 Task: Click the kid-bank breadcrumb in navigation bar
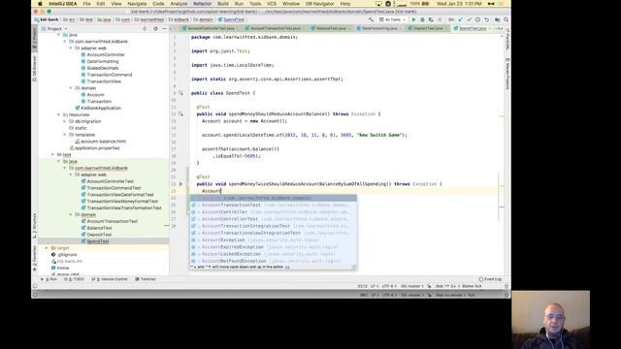point(47,19)
